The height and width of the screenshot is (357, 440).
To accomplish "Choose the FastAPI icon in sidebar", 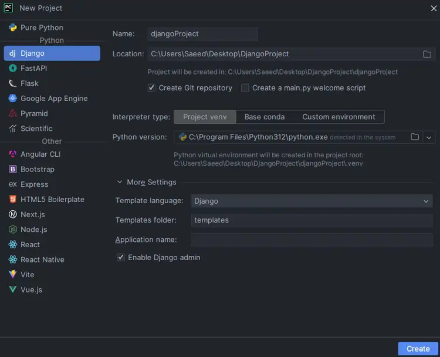I will coord(13,68).
